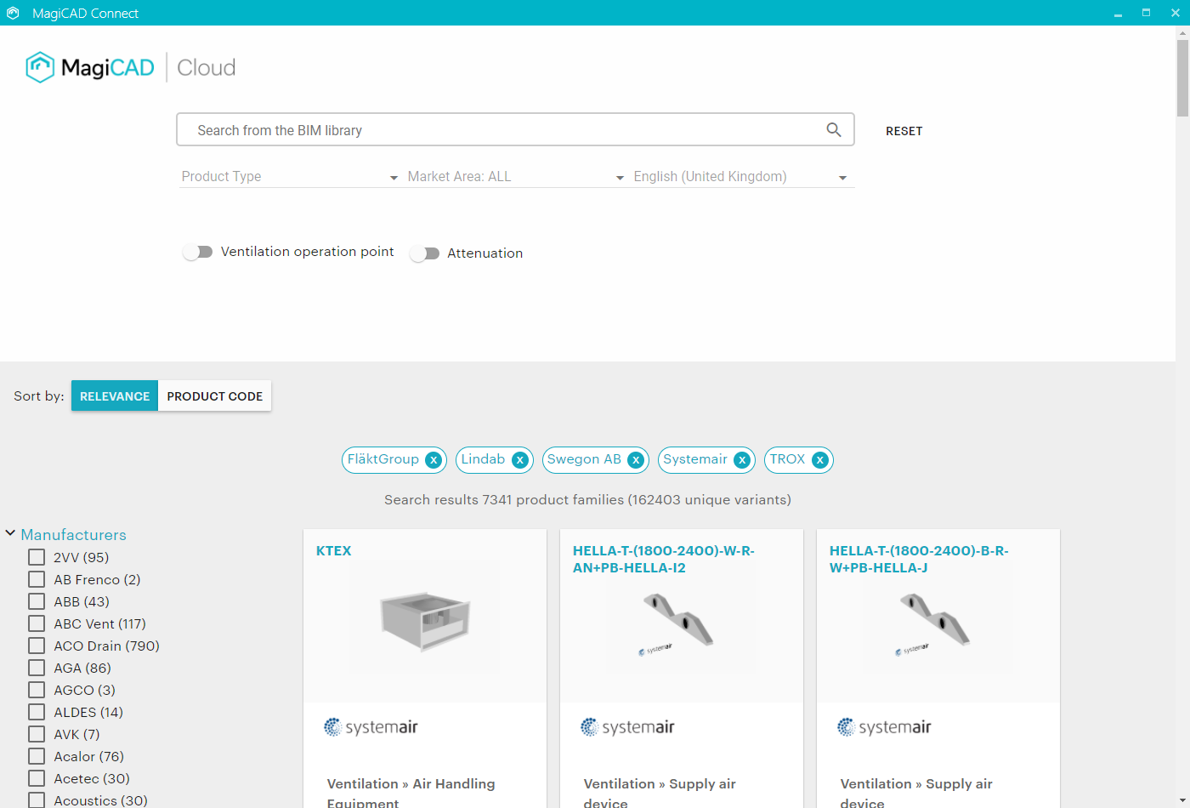
Task: Check the ALDES manufacturer checkbox
Action: tap(37, 712)
